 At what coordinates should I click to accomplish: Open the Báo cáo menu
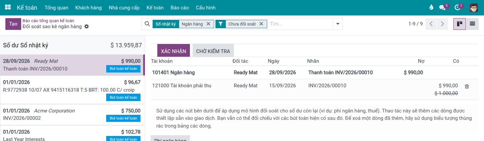pyautogui.click(x=179, y=7)
